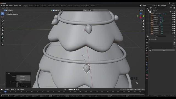
Task: Select the Select Box tool
Action: pos(2,14)
